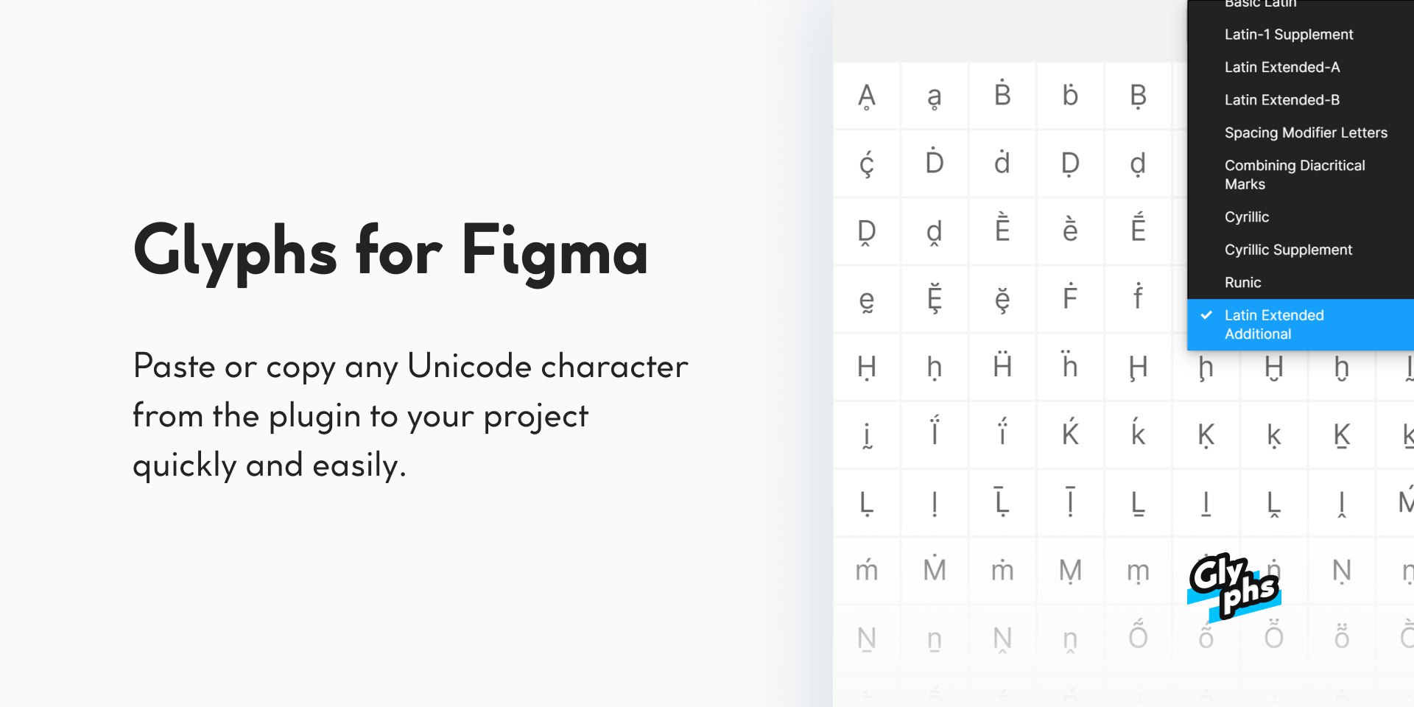Select the lowercase f with dot above
This screenshot has height=707, width=1414.
coord(1138,298)
